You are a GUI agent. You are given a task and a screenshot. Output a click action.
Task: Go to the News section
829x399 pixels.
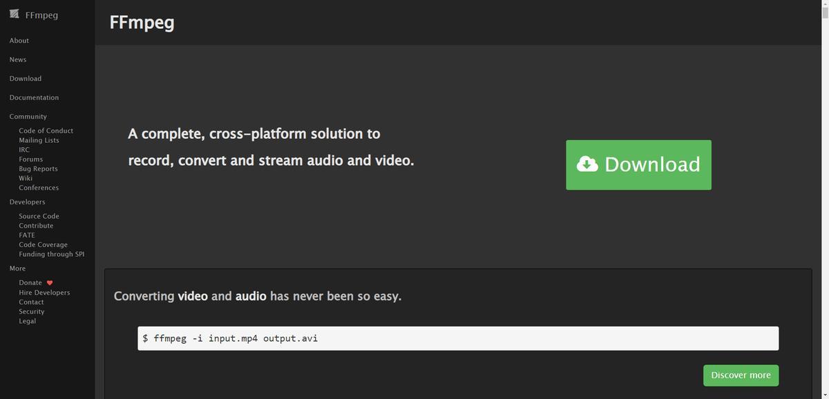pyautogui.click(x=18, y=59)
